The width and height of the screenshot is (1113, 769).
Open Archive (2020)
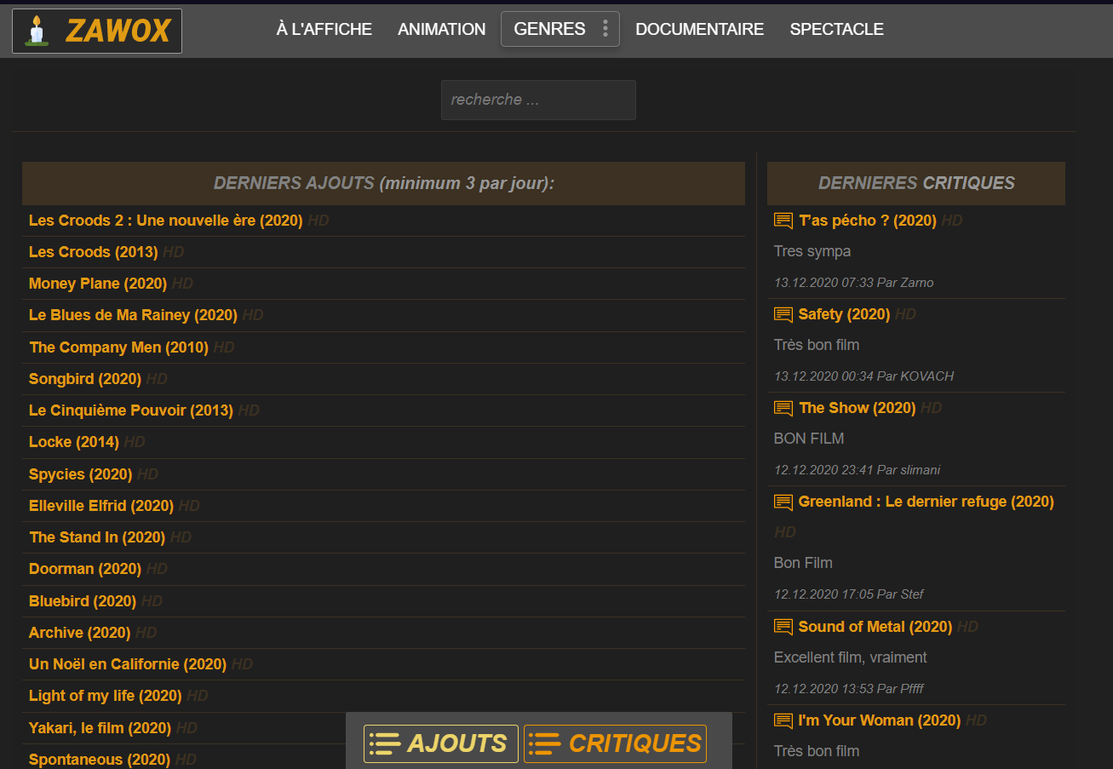click(x=80, y=633)
